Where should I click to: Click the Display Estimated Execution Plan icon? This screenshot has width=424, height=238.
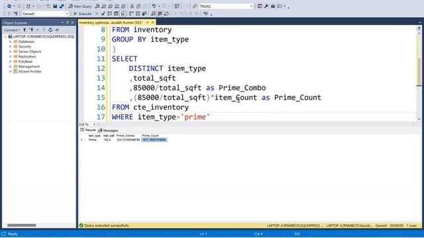(109, 13)
